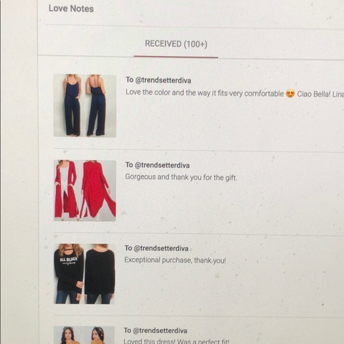Select the All Black sweater front photo
The image size is (344, 344).
[x=69, y=274]
